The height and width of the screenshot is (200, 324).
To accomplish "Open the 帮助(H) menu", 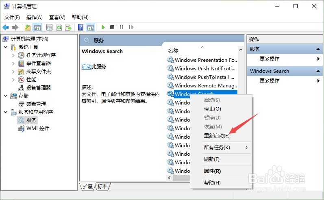I will pos(80,17).
